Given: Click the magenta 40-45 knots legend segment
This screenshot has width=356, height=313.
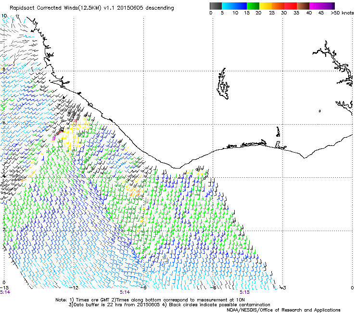Looking at the screenshot, I should tap(316, 6).
